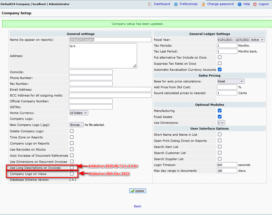The height and width of the screenshot is (215, 272).
Task: Uncheck the Manufacturing module checkbox
Action: coord(220,111)
